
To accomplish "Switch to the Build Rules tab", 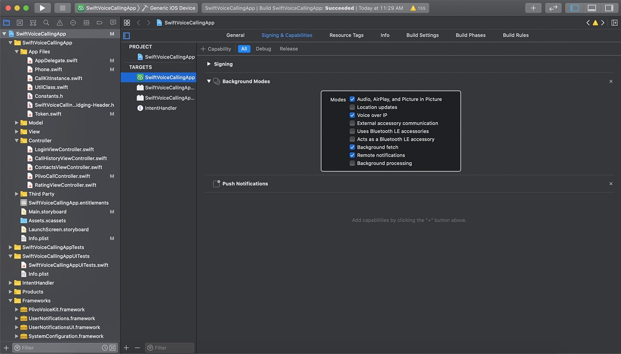I will point(516,35).
